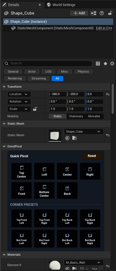
Task: Set pivot to Top Center
Action: point(22,171)
